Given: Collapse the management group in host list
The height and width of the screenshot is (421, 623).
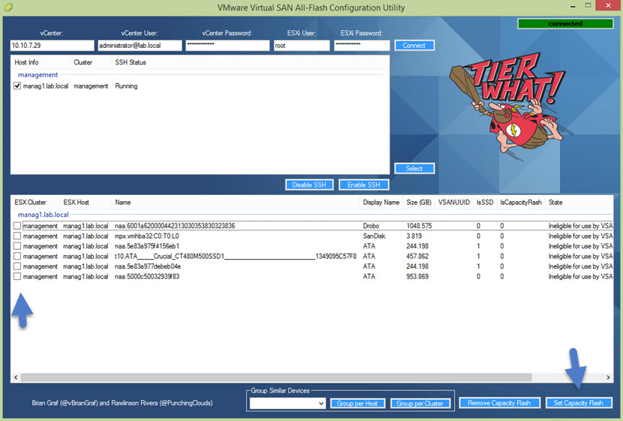Looking at the screenshot, I should point(38,74).
